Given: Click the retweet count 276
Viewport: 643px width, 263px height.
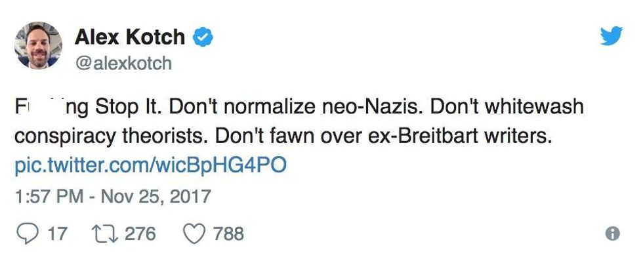Looking at the screenshot, I should click(140, 234).
